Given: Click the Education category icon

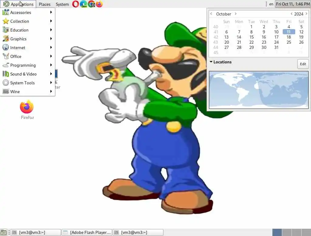Looking at the screenshot, I should pyautogui.click(x=6, y=30).
